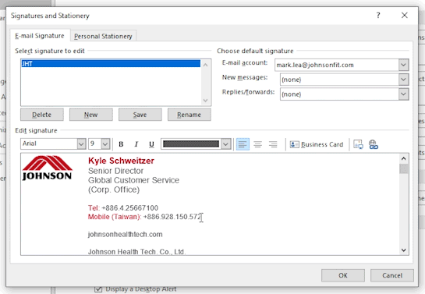Click the signature editor scroll down arrow

coord(404,250)
